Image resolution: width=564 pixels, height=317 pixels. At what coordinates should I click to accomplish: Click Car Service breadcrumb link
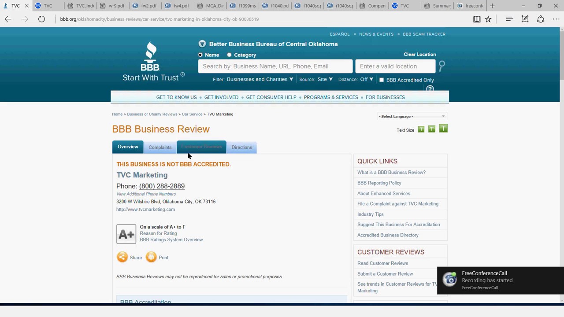(192, 114)
